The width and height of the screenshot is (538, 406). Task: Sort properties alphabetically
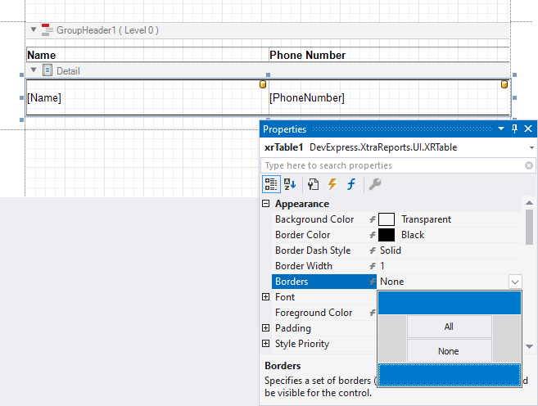click(290, 184)
